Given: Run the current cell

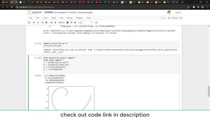Looking at the screenshot, I should click(62, 23).
